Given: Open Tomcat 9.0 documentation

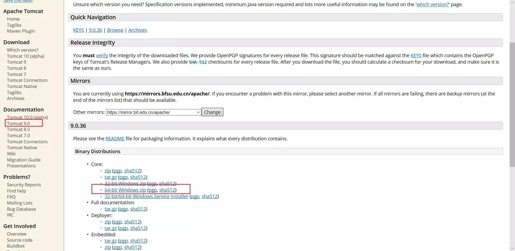Looking at the screenshot, I should tap(19, 123).
